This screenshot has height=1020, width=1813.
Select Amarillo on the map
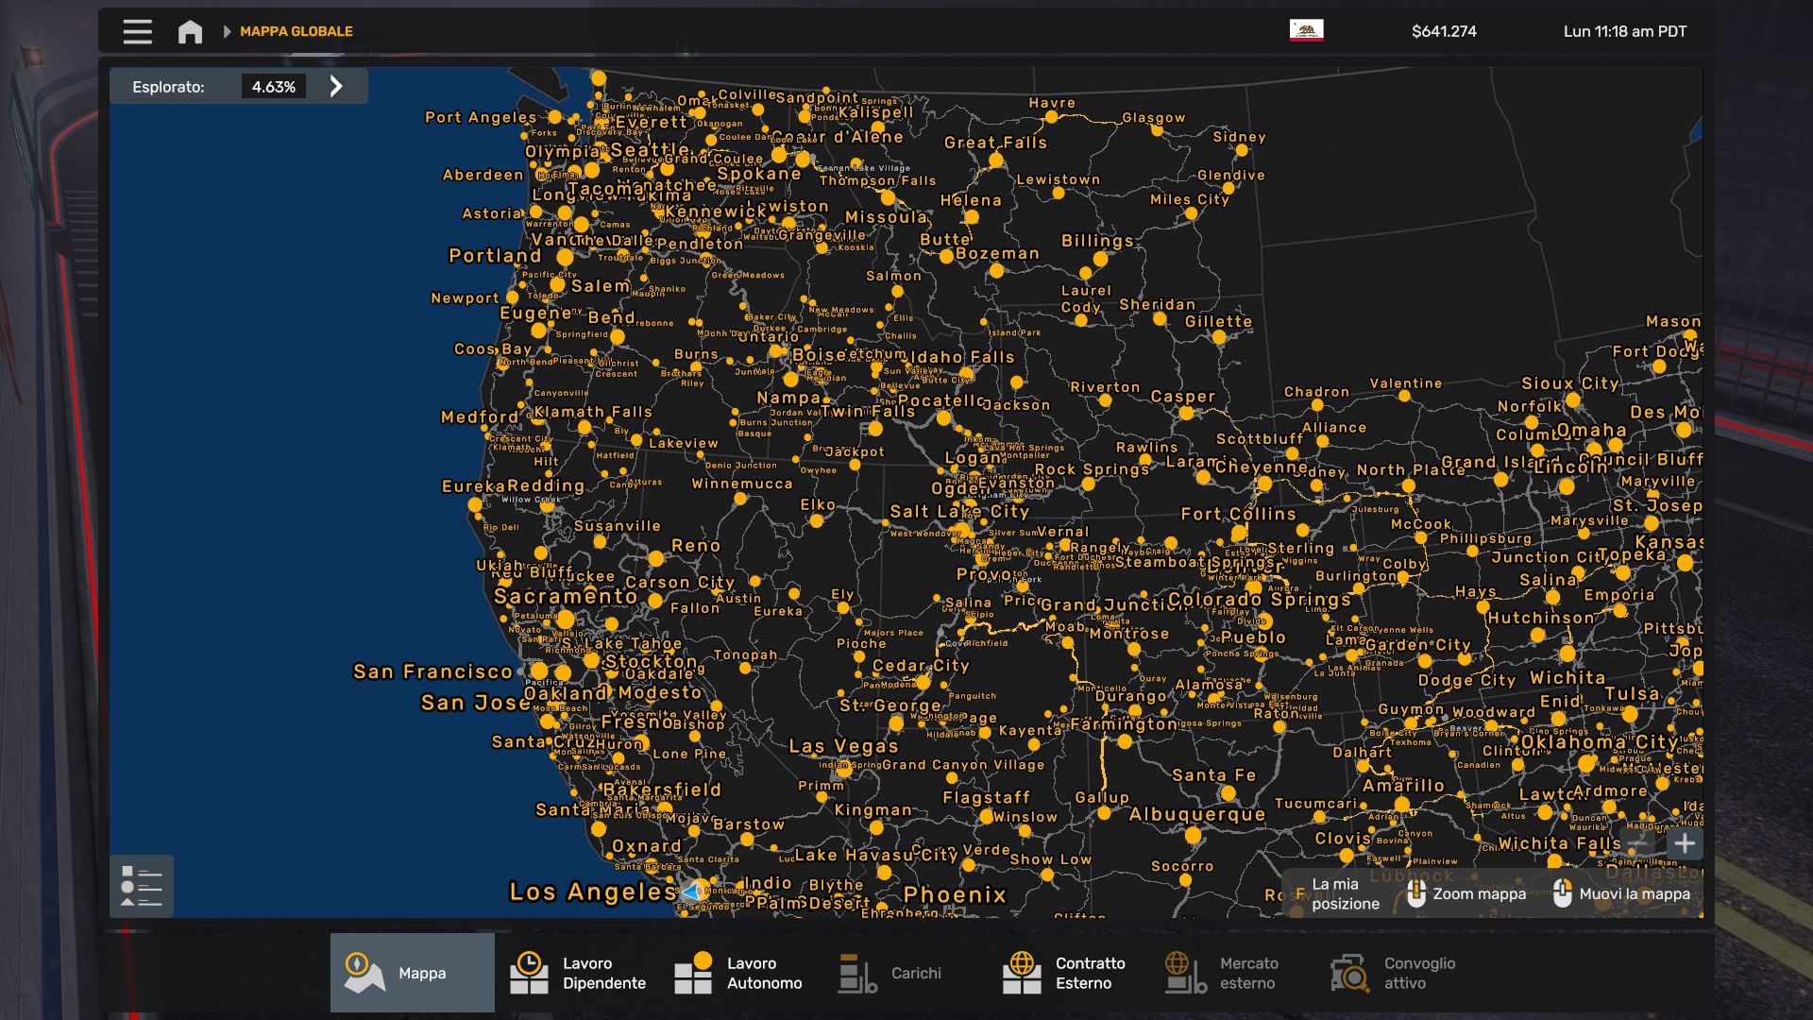pos(1403,786)
